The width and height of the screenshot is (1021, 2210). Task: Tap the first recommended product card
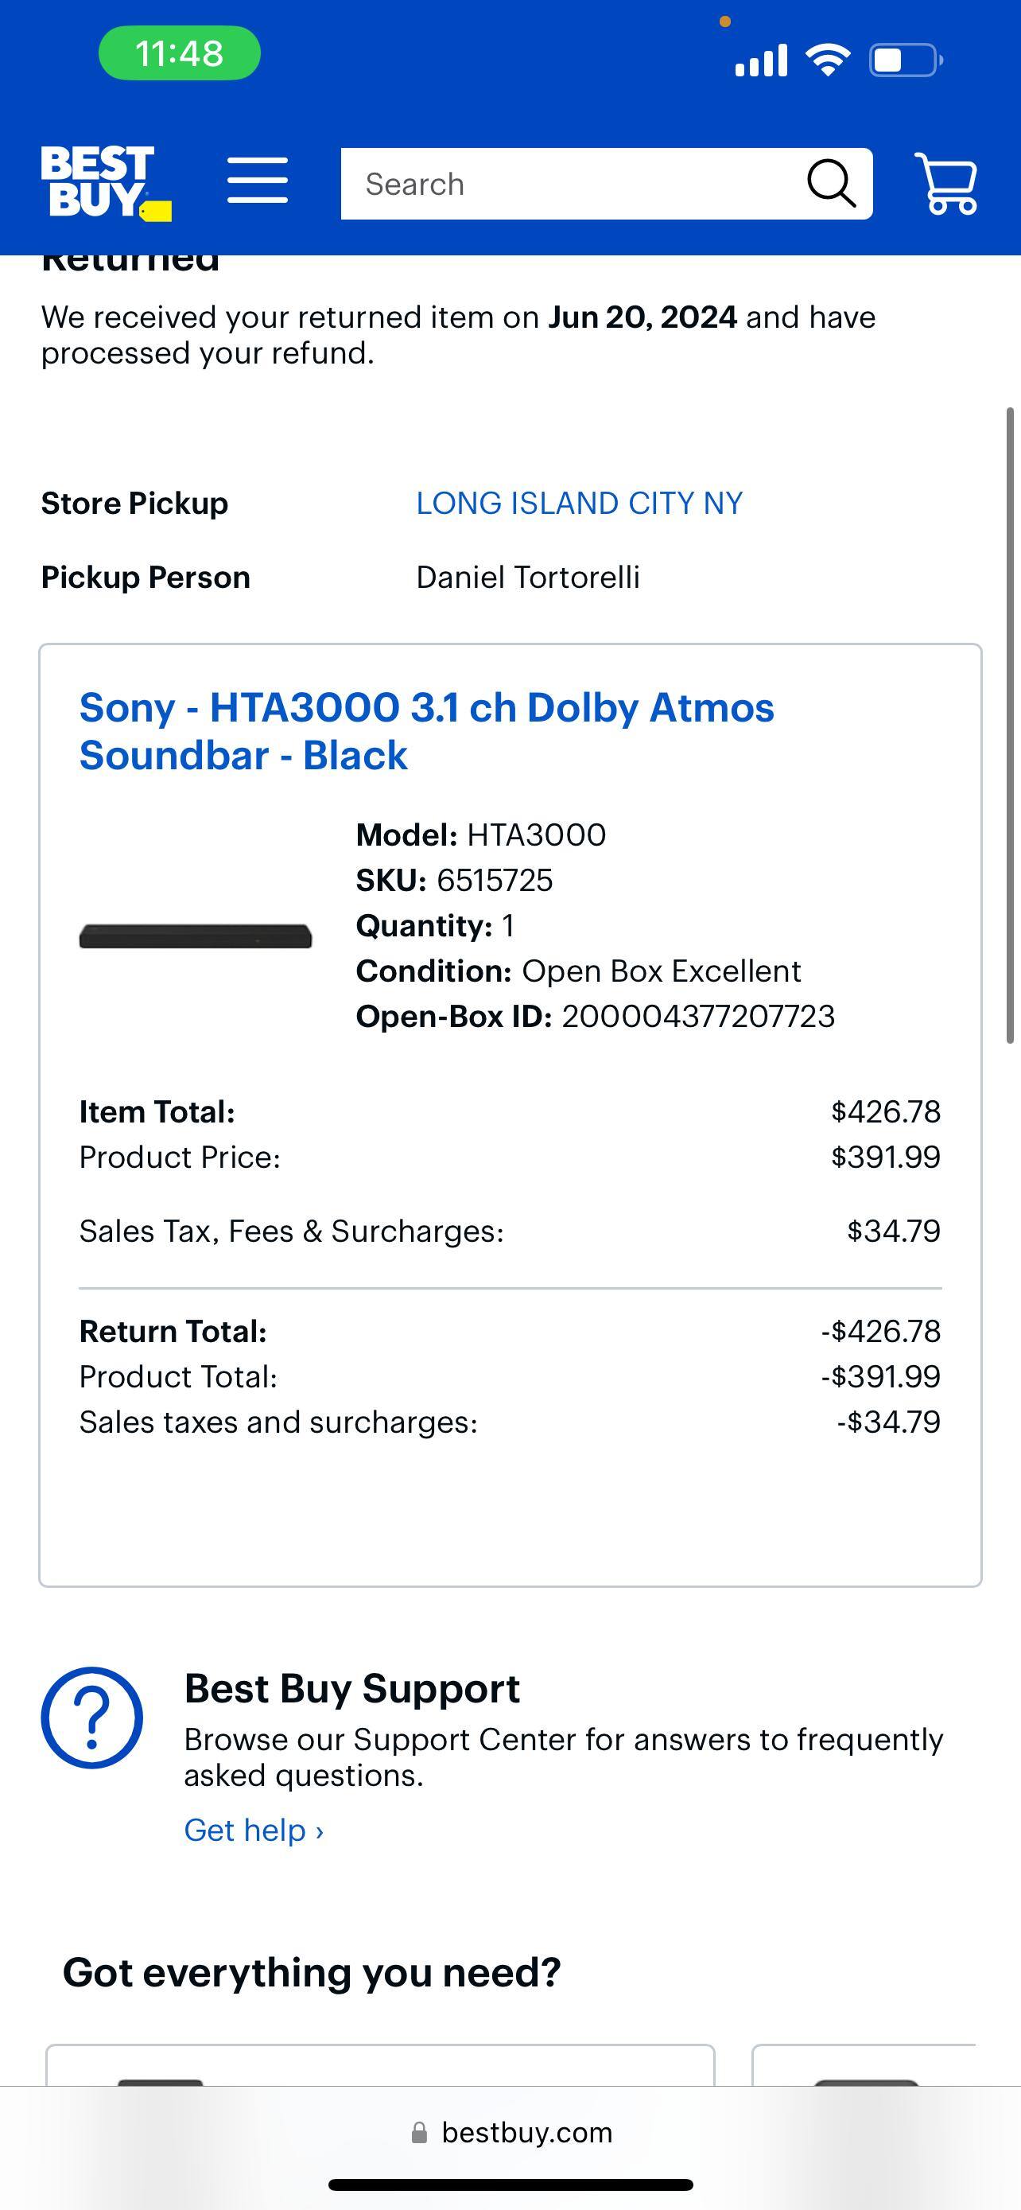point(380,2066)
